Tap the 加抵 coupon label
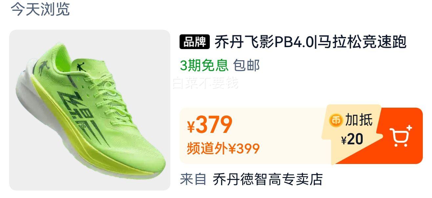The width and height of the screenshot is (432, 198). [359, 120]
